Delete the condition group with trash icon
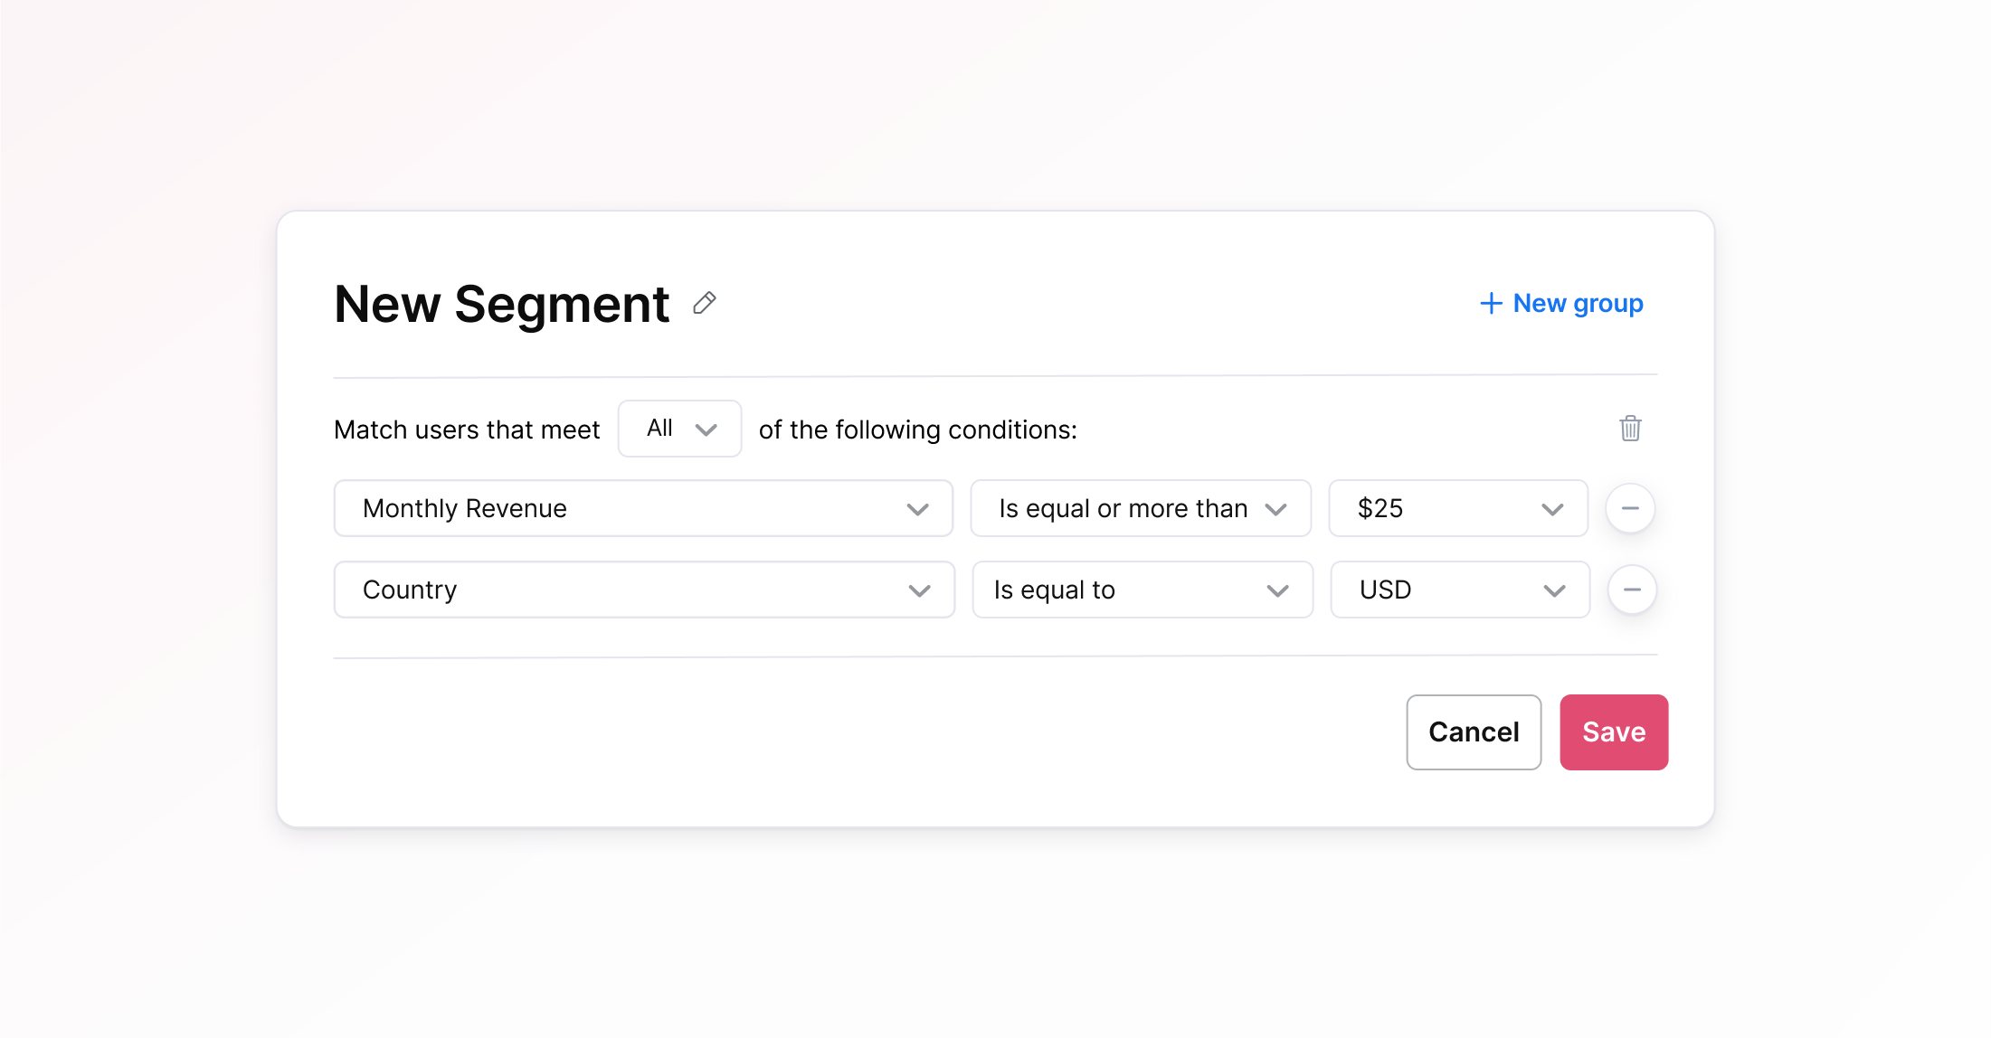1991x1038 pixels. (1630, 428)
